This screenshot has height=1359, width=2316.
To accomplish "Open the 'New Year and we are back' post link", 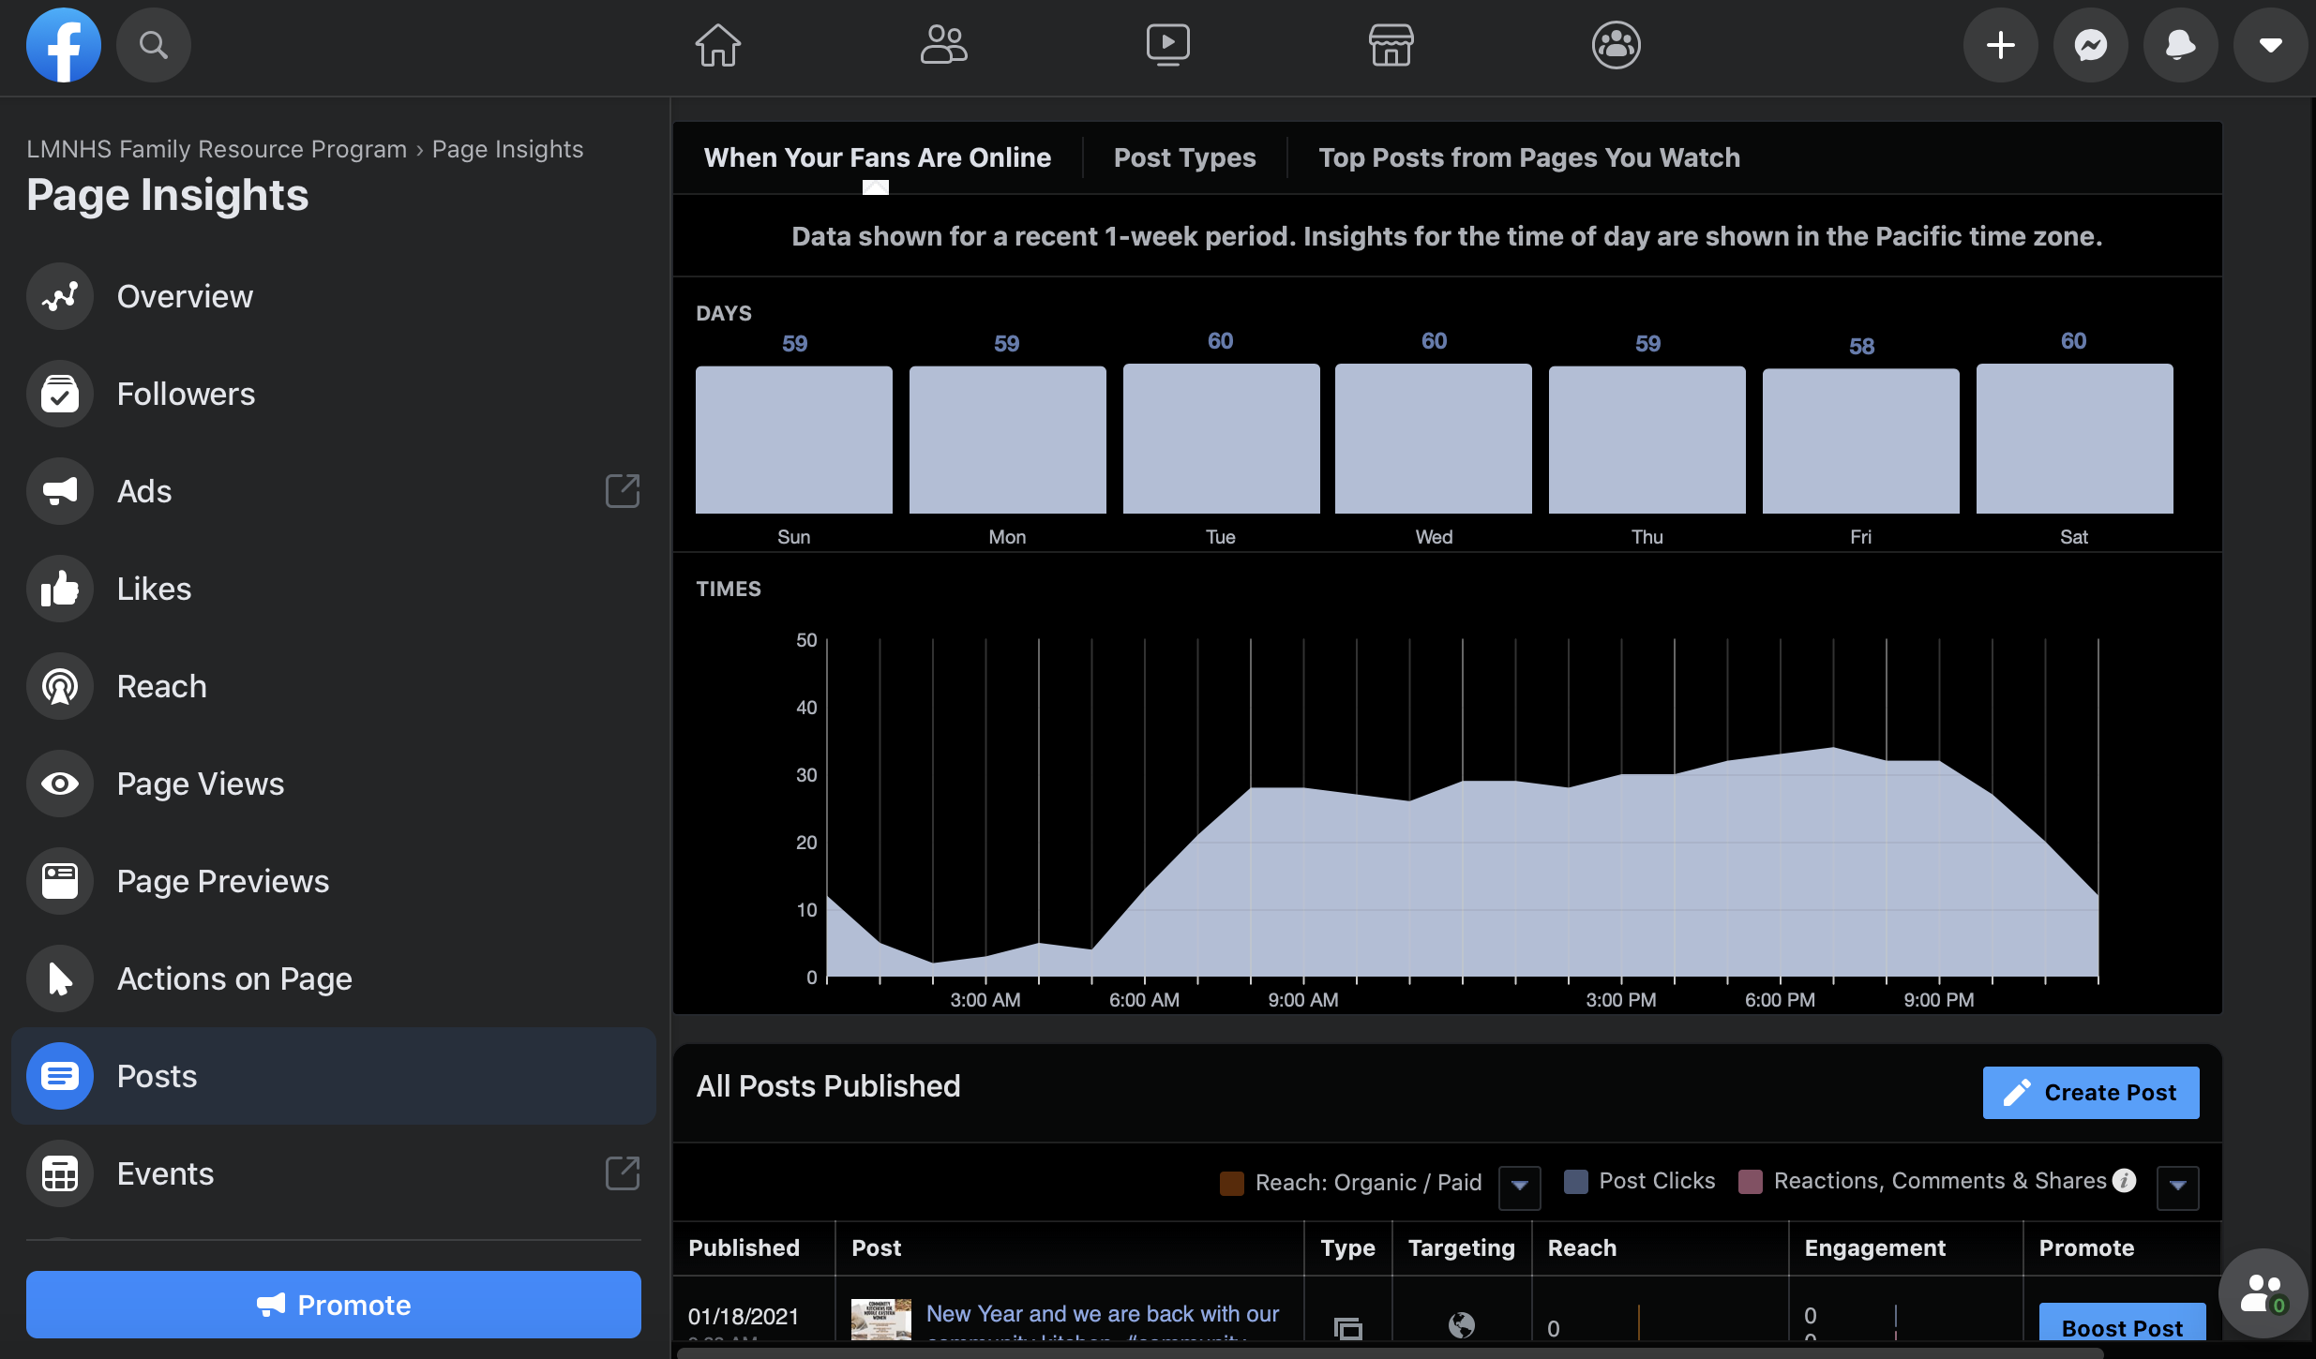I will (1102, 1314).
